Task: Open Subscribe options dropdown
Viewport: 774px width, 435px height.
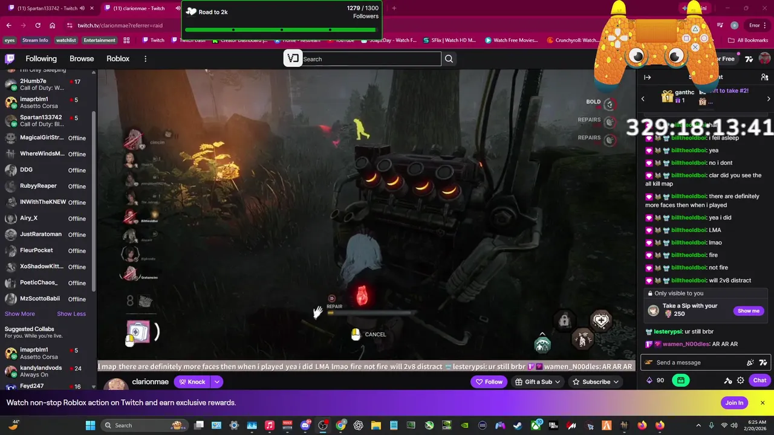Action: click(x=596, y=382)
